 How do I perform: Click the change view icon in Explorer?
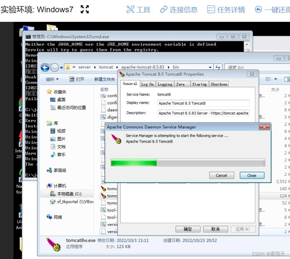pyautogui.click(x=268, y=79)
